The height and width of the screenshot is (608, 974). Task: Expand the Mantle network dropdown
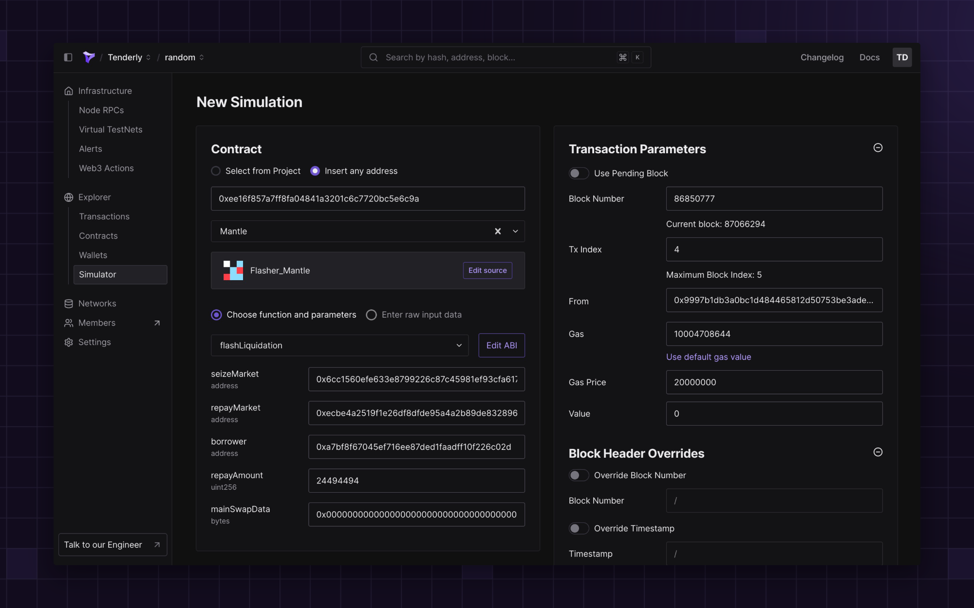click(x=515, y=232)
